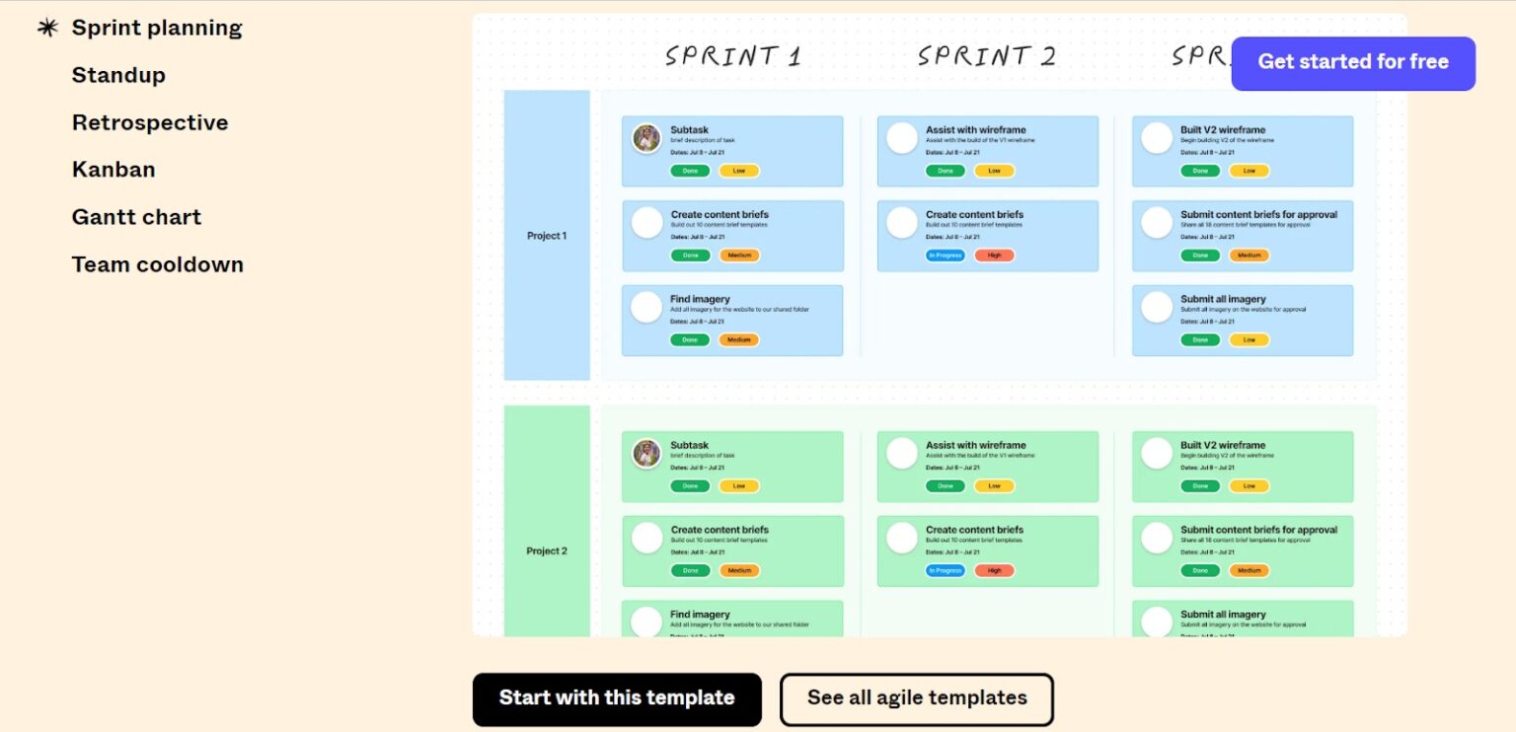
Task: Click the assignee circle on Assist with wireframe card
Action: (x=901, y=138)
